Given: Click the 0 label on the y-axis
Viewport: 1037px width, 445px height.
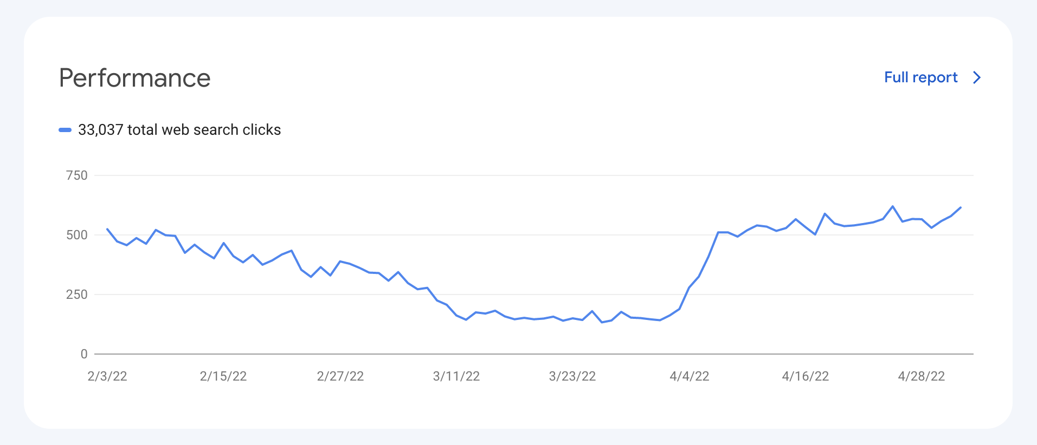Looking at the screenshot, I should pyautogui.click(x=84, y=354).
